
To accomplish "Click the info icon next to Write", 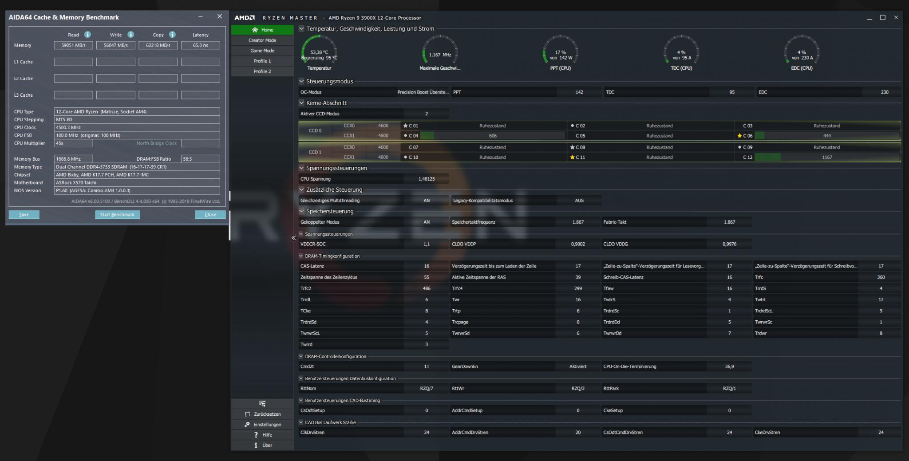I will [130, 35].
